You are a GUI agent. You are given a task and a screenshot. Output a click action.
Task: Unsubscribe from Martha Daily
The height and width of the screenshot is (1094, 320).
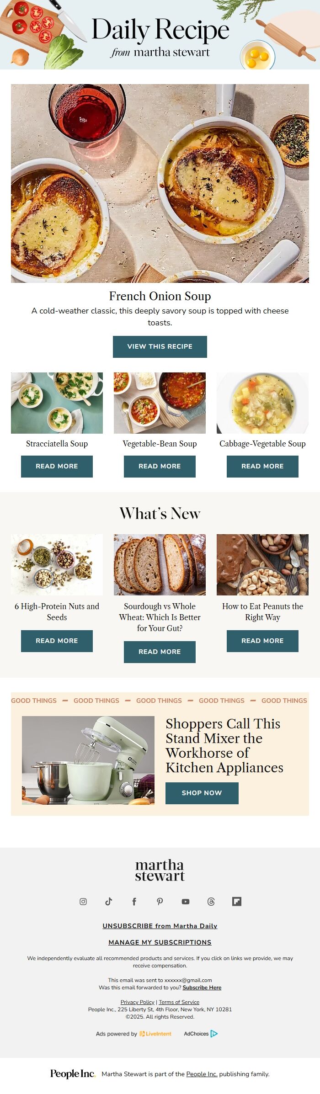pos(160,925)
